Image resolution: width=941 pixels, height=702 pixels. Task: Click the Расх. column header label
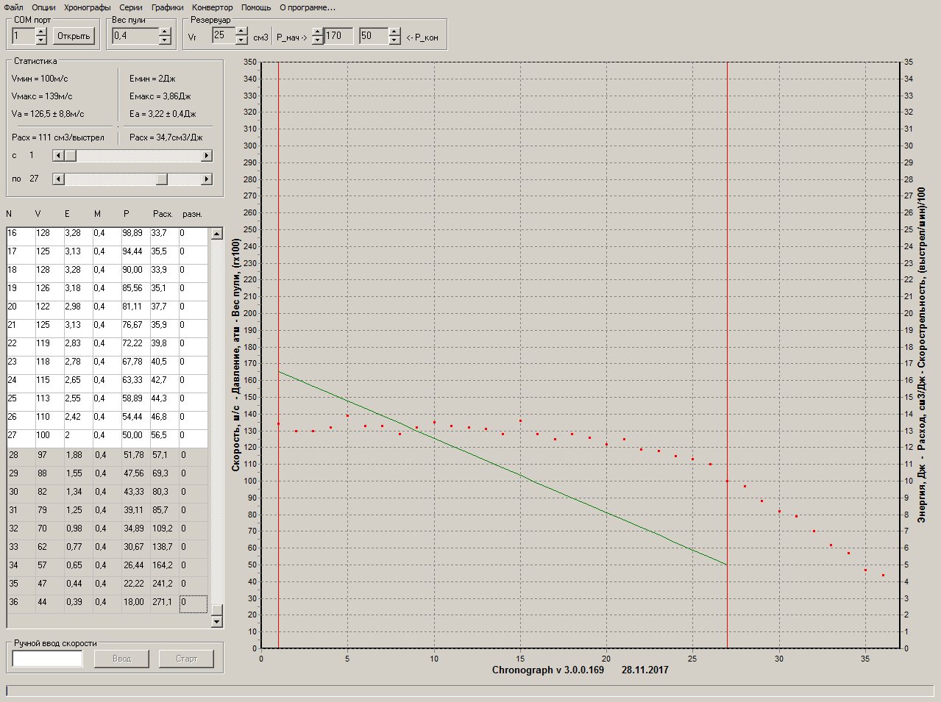[163, 214]
